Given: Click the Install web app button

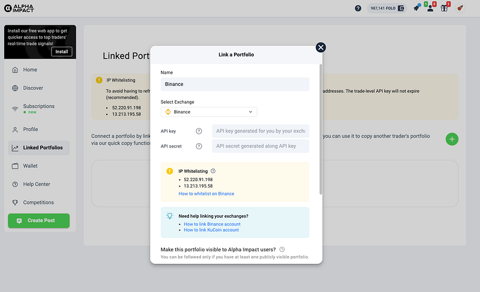Looking at the screenshot, I should coord(62,52).
